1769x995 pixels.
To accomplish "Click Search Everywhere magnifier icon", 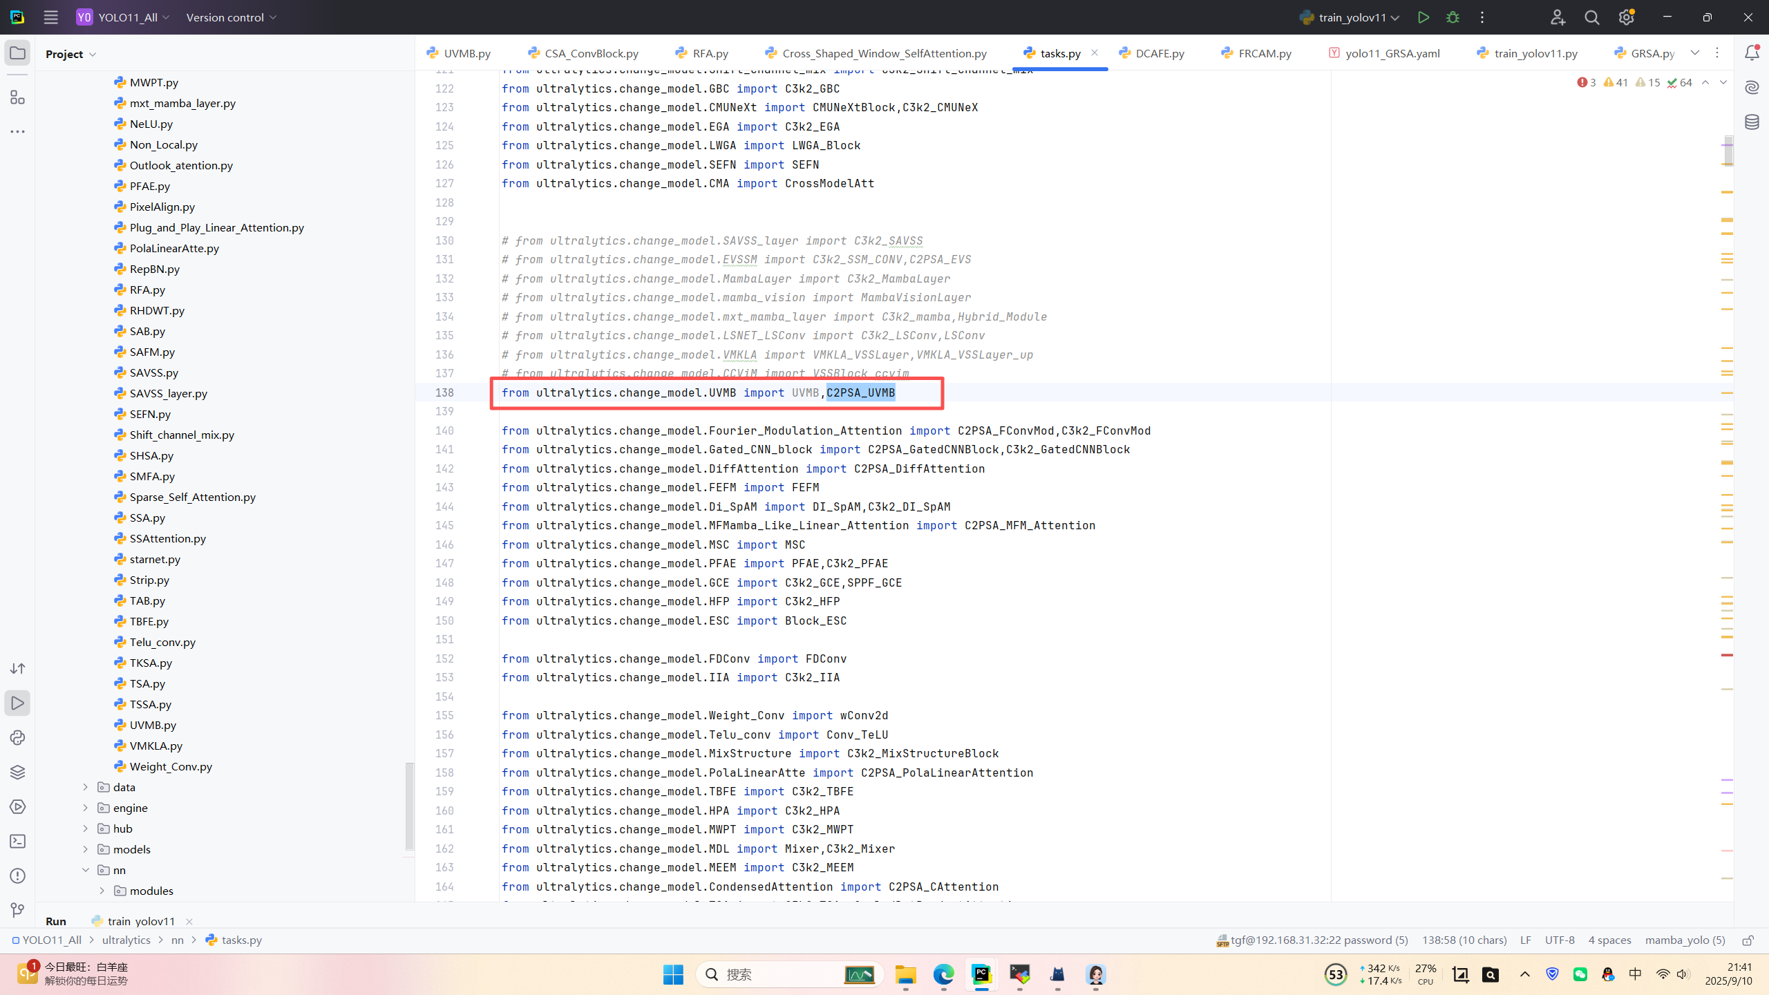I will (1592, 17).
